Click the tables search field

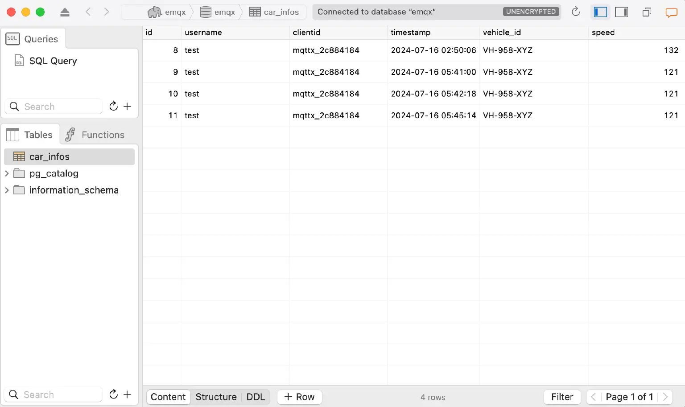click(x=54, y=395)
